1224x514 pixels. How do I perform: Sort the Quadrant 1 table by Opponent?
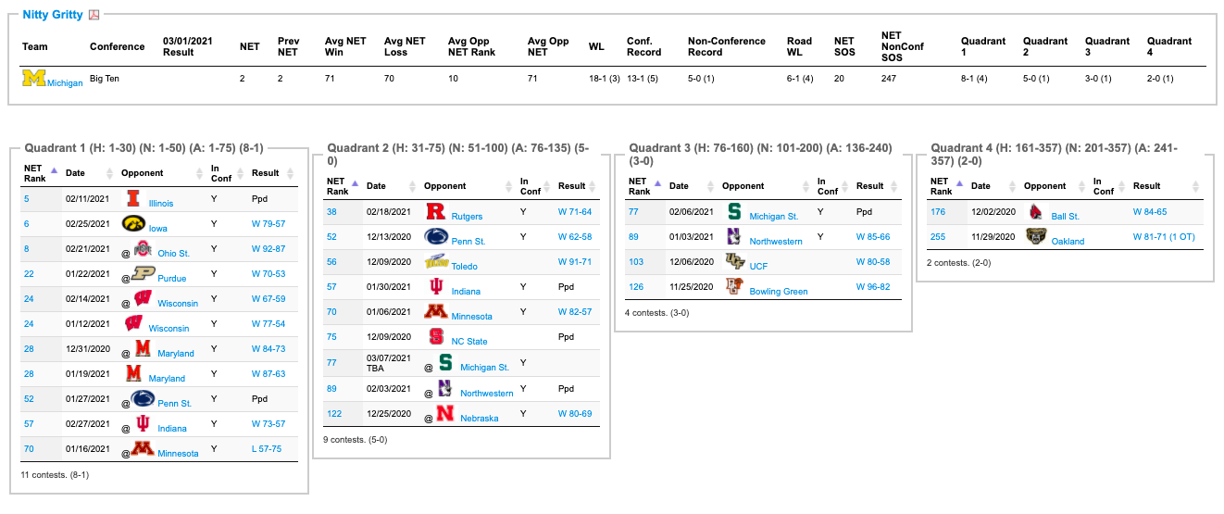click(163, 172)
